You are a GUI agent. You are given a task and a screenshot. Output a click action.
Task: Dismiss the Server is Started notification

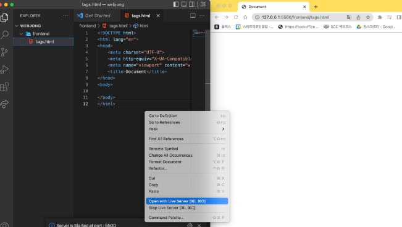pos(199,225)
